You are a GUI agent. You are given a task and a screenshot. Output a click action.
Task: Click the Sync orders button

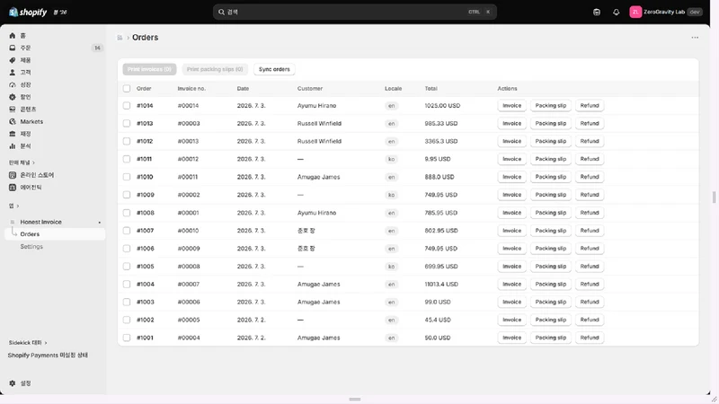click(274, 69)
